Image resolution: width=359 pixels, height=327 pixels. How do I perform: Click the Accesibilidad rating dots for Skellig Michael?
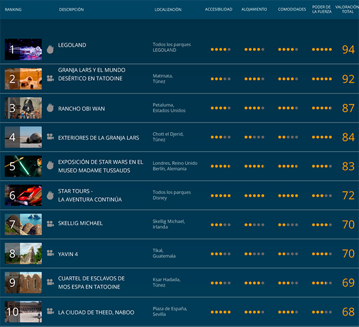[x=220, y=226]
